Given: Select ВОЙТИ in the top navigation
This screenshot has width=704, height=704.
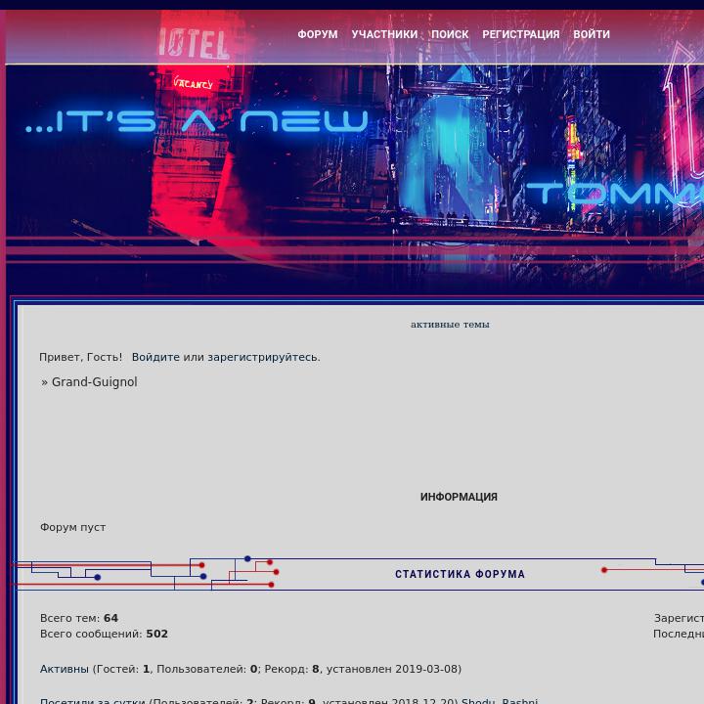Looking at the screenshot, I should tap(592, 34).
